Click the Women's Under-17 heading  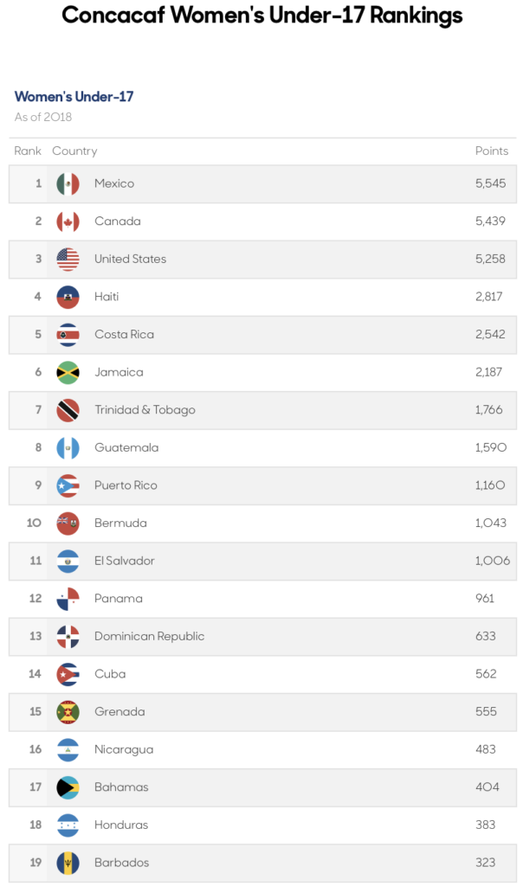[x=74, y=97]
